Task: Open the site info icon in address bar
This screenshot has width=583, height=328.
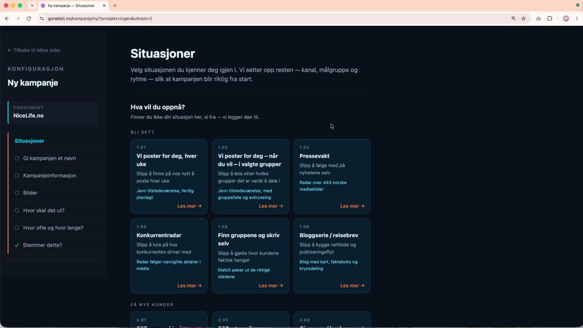Action: [x=42, y=19]
